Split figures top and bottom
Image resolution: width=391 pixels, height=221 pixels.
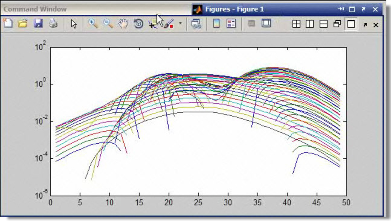[x=323, y=24]
